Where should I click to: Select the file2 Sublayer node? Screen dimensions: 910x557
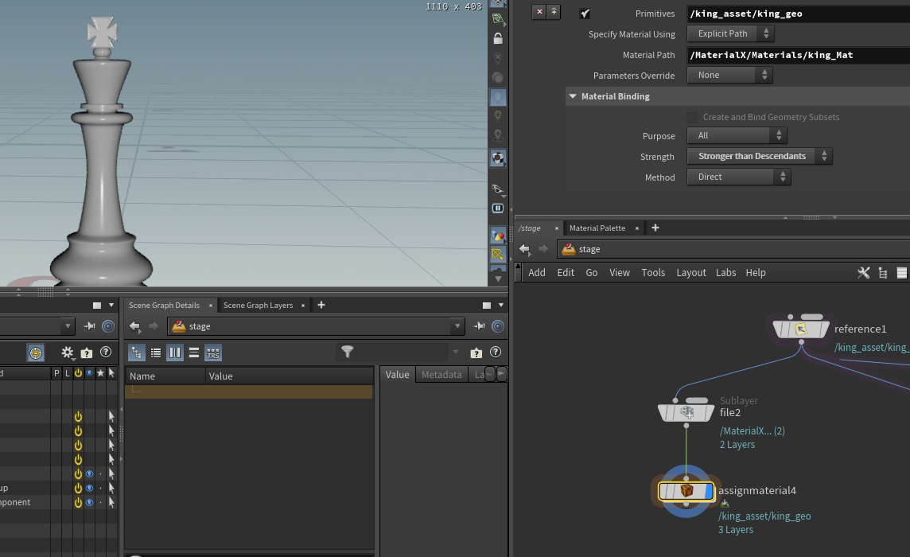pyautogui.click(x=686, y=412)
